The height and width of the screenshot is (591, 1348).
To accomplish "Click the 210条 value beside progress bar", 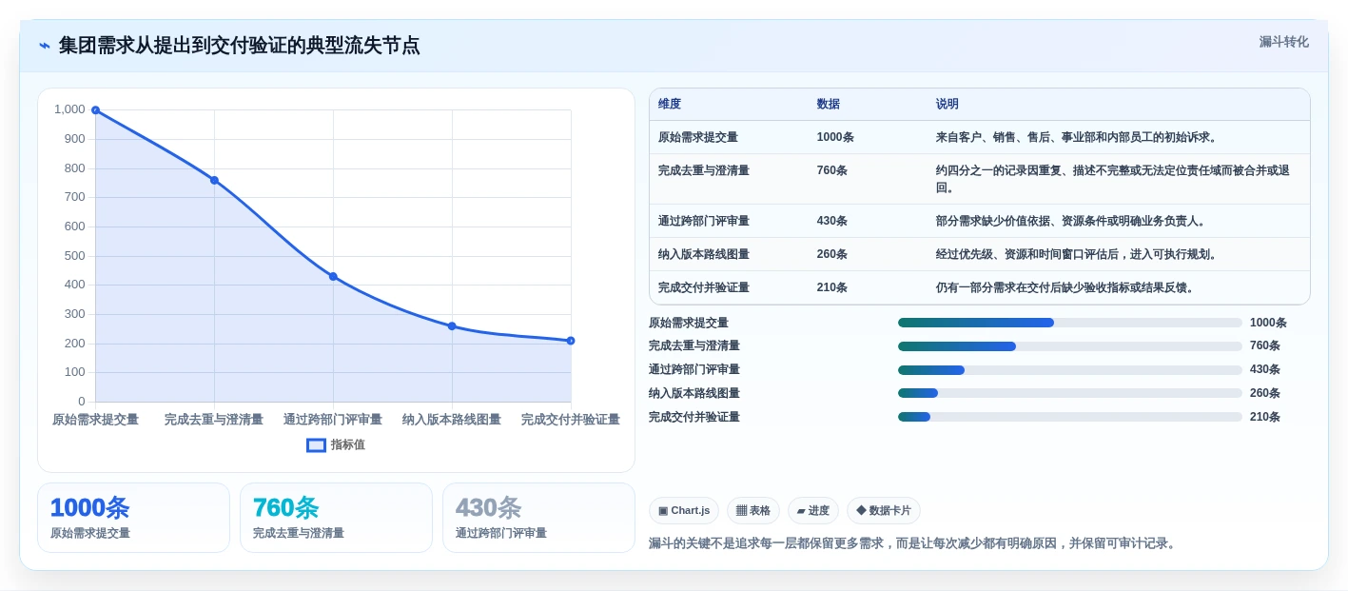I will pyautogui.click(x=1265, y=417).
